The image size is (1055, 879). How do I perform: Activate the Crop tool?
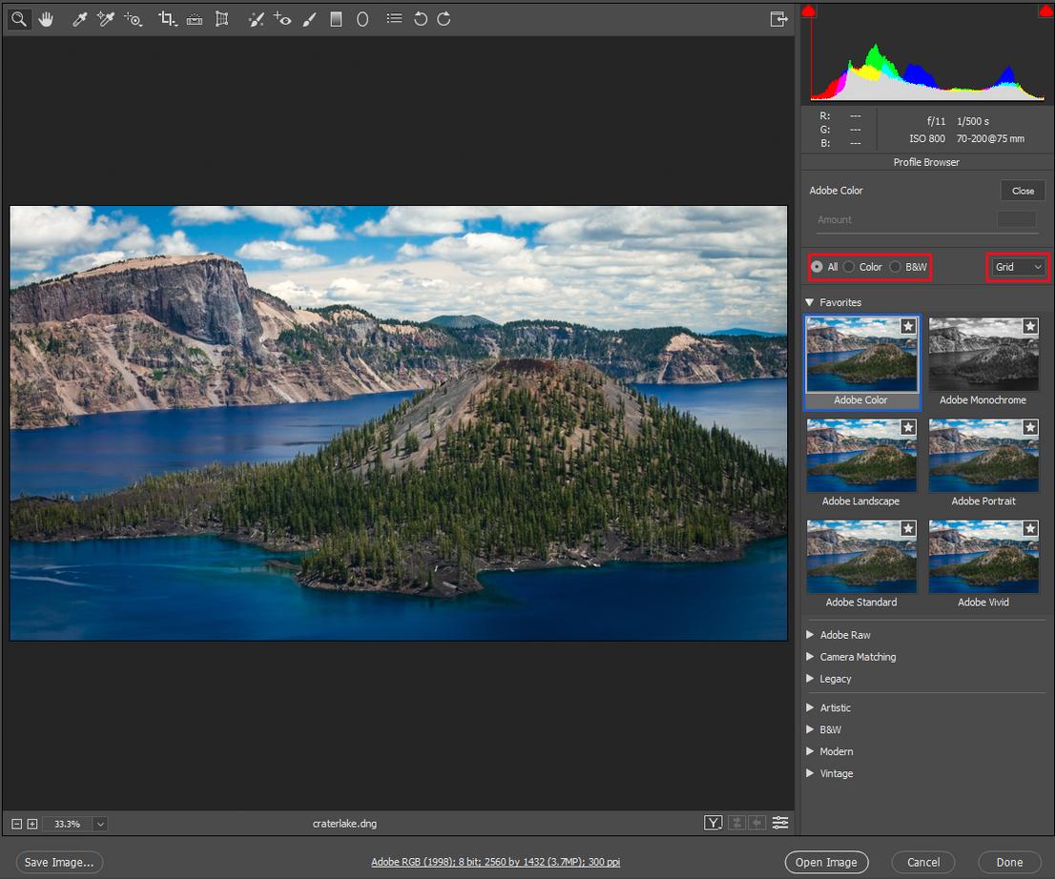point(167,19)
